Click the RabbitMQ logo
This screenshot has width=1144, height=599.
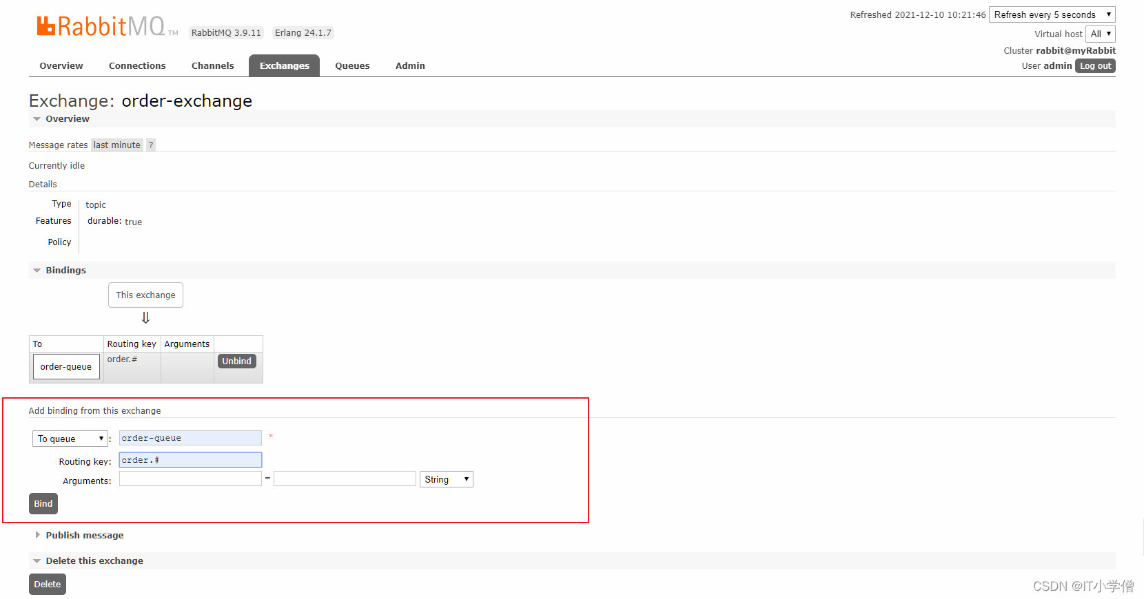(x=107, y=26)
